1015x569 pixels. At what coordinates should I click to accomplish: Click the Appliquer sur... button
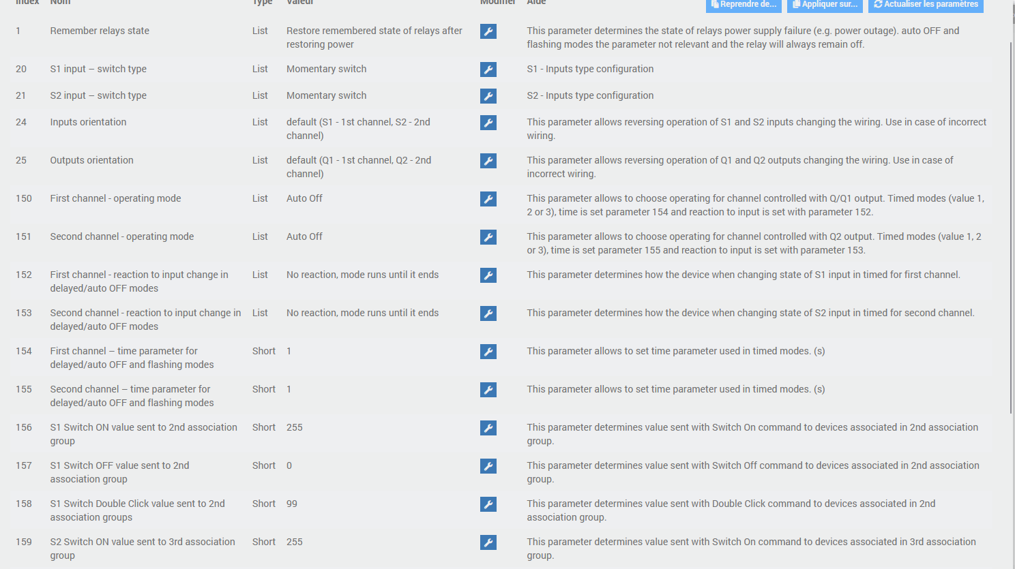tap(825, 5)
